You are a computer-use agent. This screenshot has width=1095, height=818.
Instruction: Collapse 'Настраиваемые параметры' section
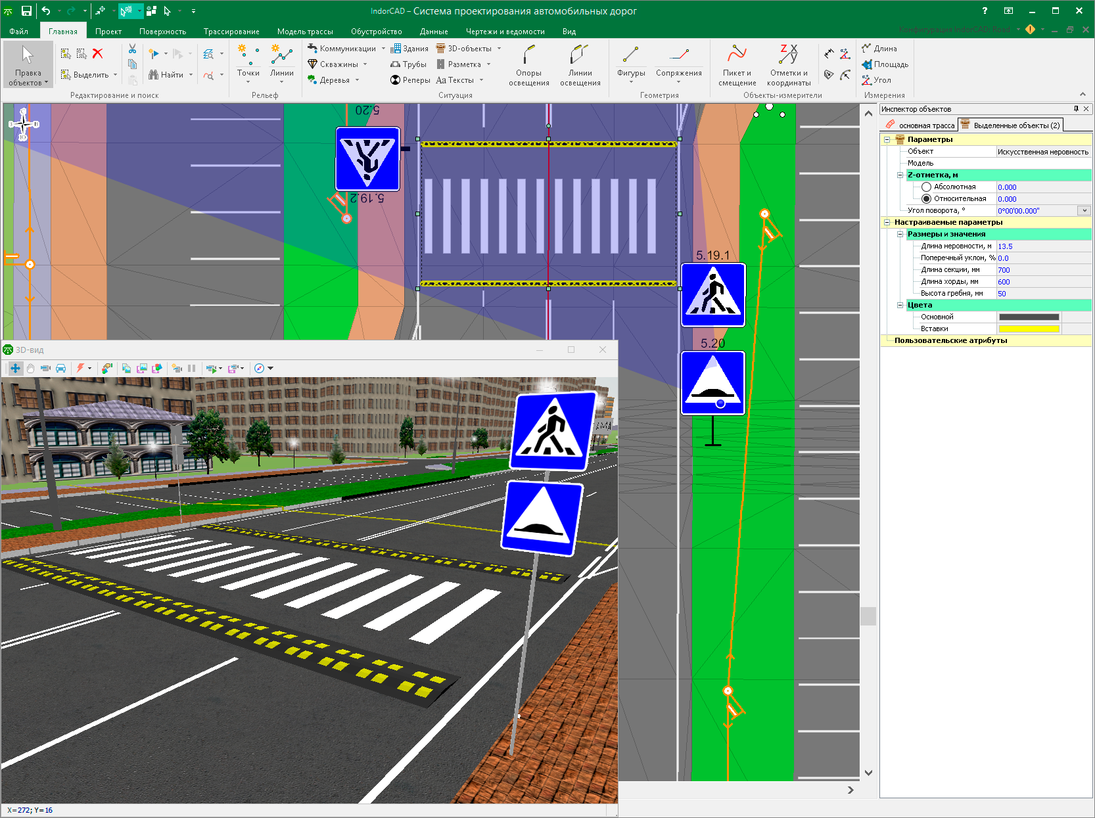coord(887,222)
